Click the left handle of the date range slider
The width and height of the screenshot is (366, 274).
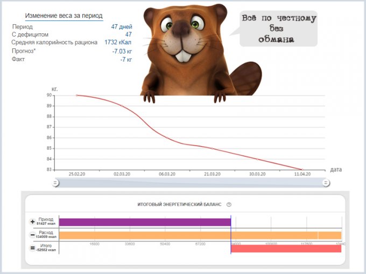pyautogui.click(x=55, y=183)
